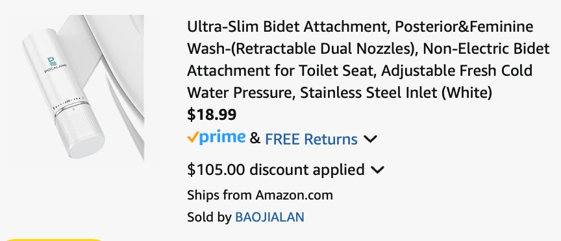This screenshot has height=241, width=561.
Task: Click the orange Prime checkmark icon
Action: [x=192, y=137]
